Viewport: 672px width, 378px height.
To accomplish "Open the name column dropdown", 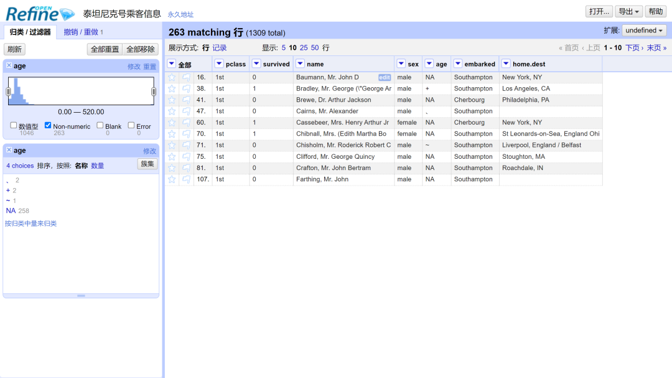I will click(x=300, y=64).
